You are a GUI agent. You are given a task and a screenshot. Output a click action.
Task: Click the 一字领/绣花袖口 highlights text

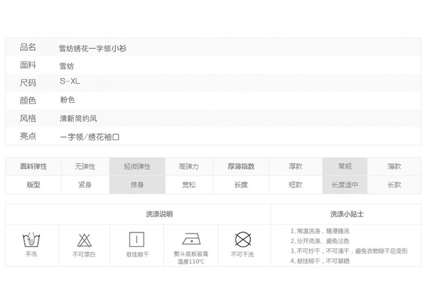tap(89, 136)
